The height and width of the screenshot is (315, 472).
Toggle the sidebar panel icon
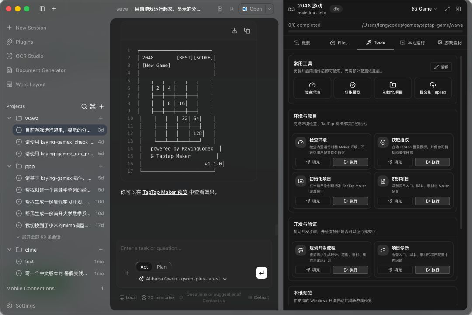click(42, 9)
